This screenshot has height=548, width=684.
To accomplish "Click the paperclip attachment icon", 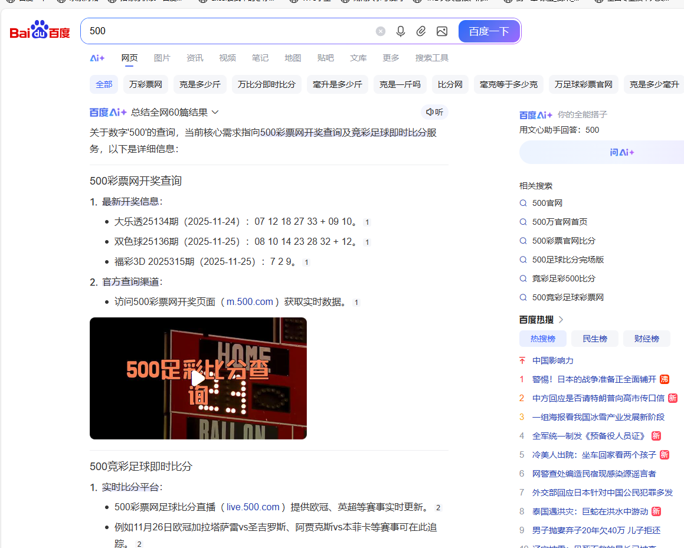I will [421, 31].
